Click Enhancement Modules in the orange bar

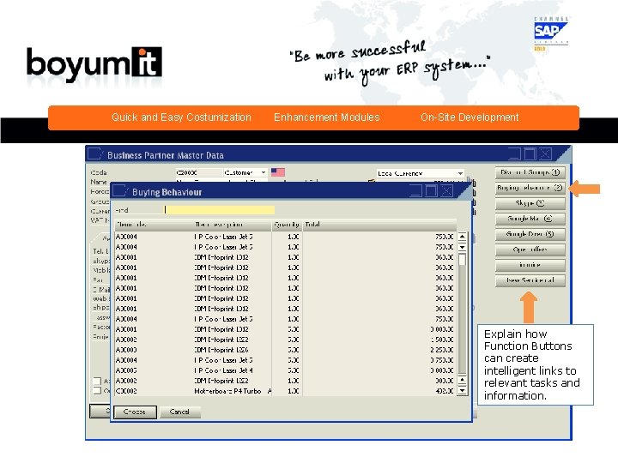click(327, 117)
